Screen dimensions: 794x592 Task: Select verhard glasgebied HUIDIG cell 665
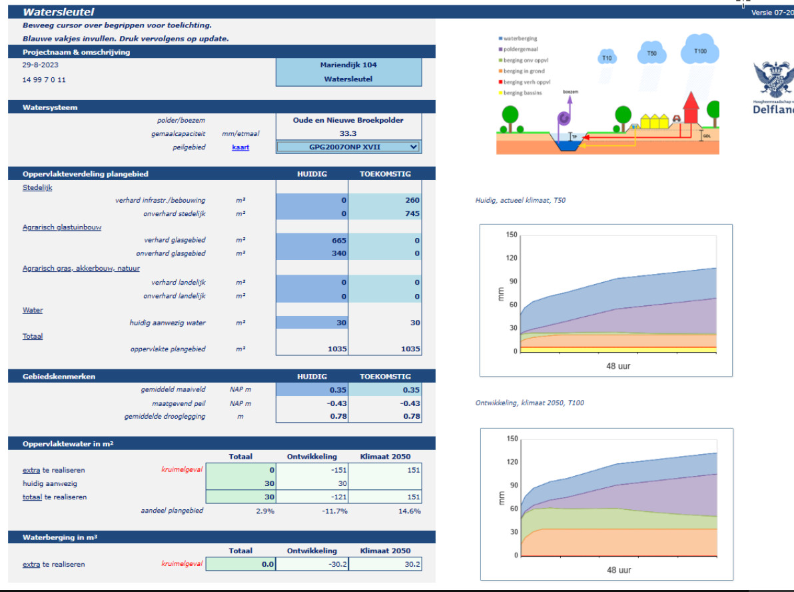[x=312, y=240]
